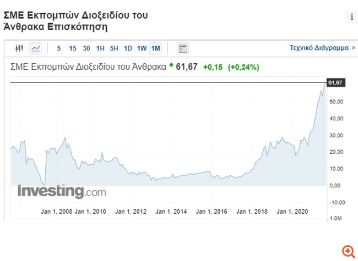Click the 61,67 current price label on axis
The image size is (358, 261).
335,82
